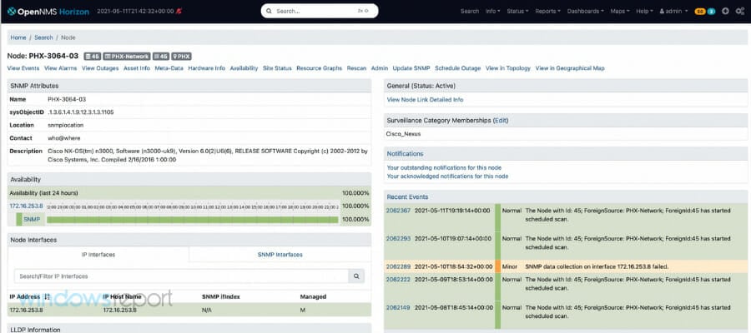Open the Info dropdown menu
This screenshot has height=333, width=751.
(x=493, y=11)
